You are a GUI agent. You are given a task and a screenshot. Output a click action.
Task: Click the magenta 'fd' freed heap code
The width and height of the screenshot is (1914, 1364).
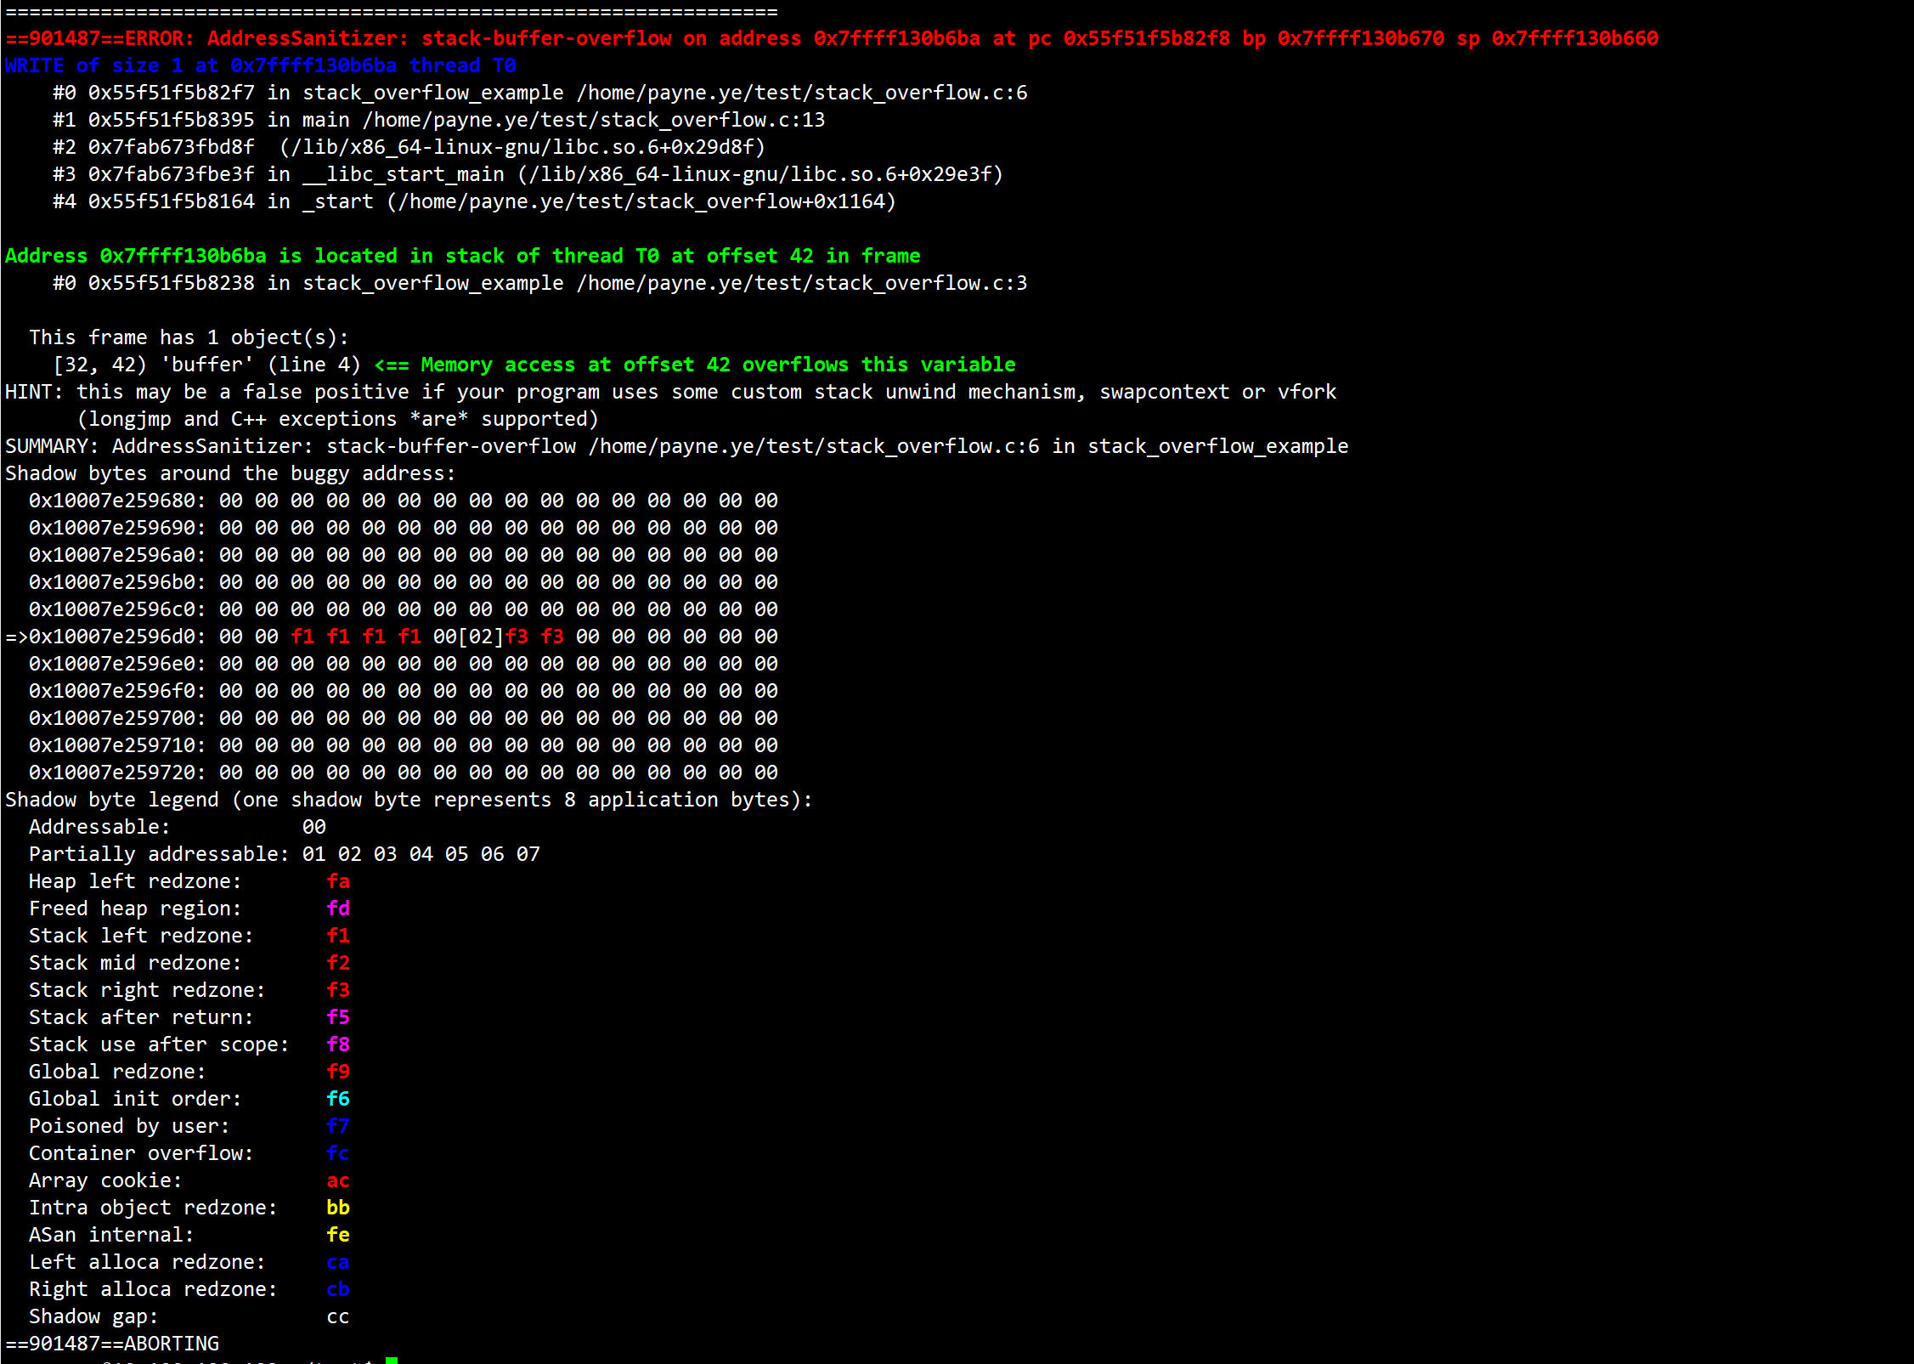tap(338, 908)
